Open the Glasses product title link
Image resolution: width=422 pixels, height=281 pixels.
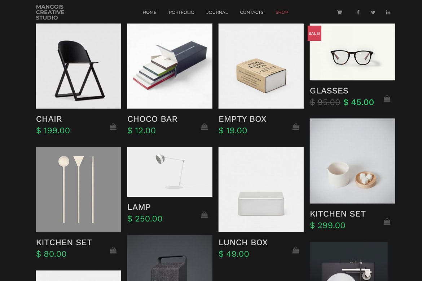tap(329, 91)
